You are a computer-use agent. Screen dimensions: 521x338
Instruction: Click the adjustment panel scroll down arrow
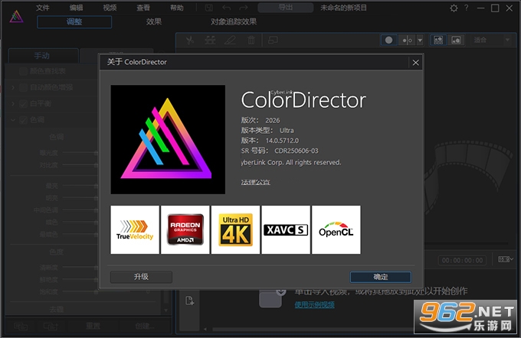point(165,310)
